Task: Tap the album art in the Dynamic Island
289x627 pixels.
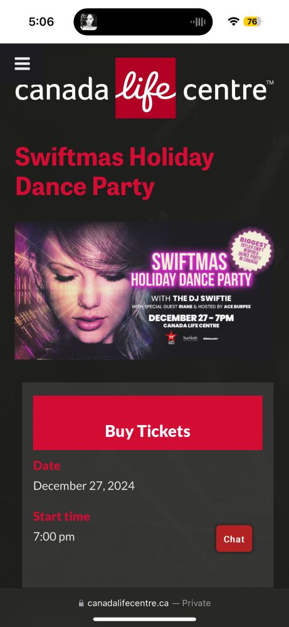Action: pyautogui.click(x=89, y=21)
